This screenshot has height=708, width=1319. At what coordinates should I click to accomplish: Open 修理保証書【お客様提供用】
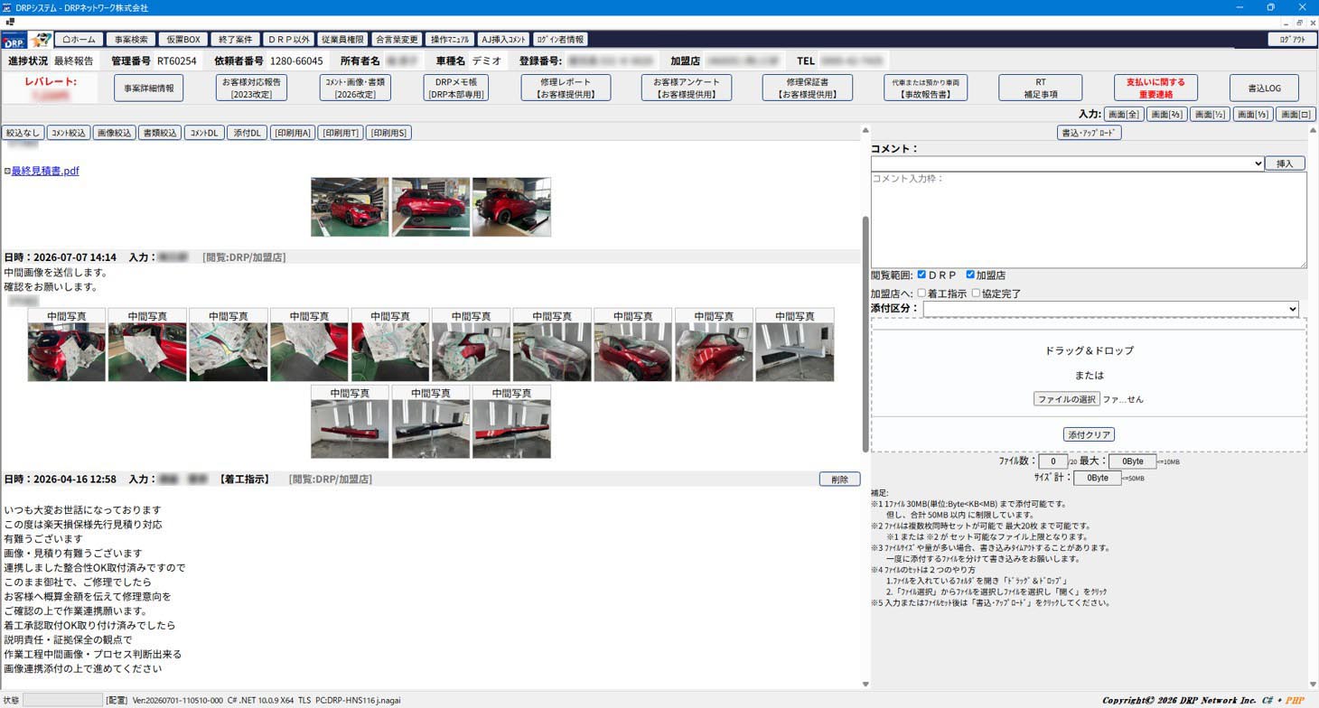(x=807, y=88)
